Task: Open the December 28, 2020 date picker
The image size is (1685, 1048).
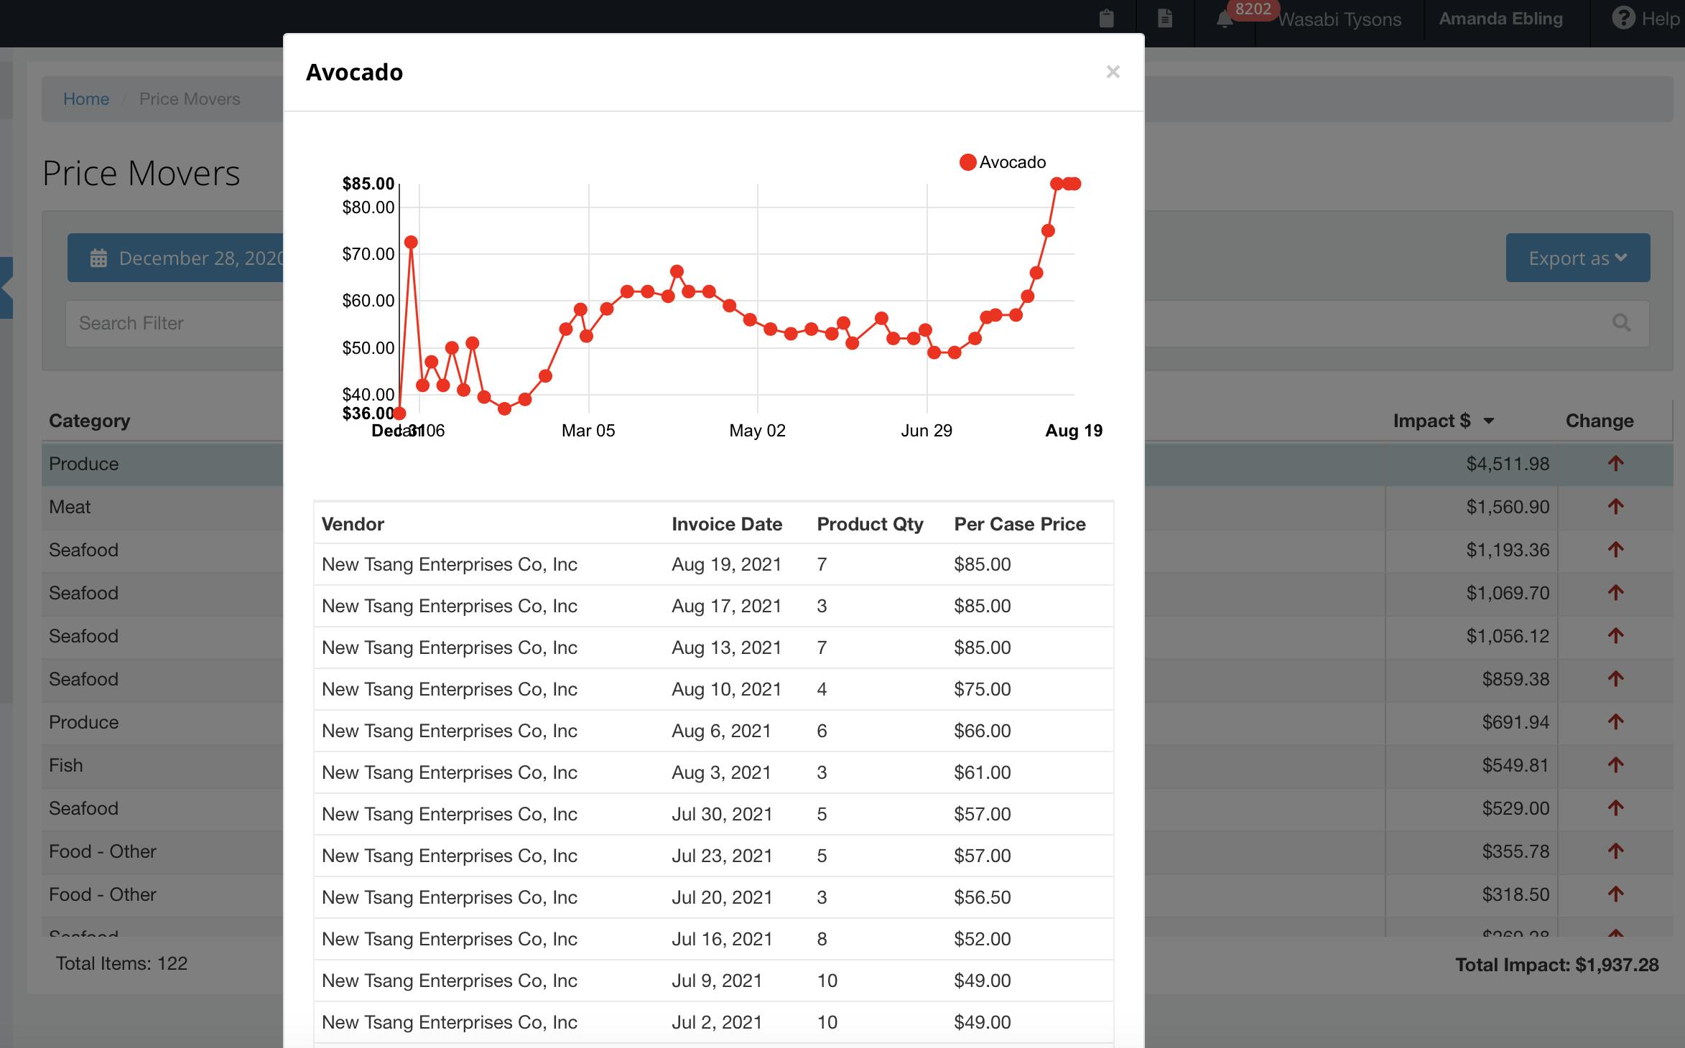Action: pos(194,258)
